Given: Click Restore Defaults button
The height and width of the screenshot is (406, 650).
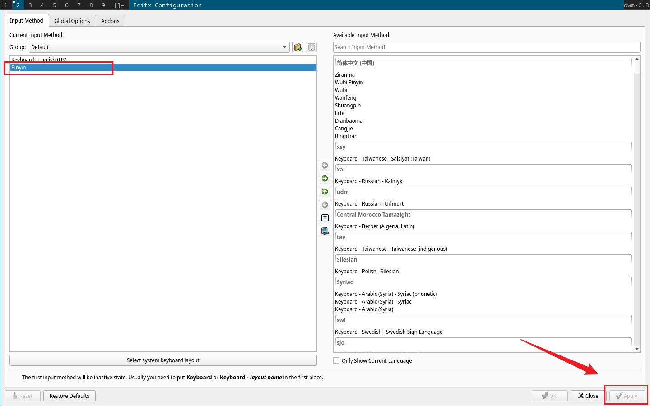Looking at the screenshot, I should (x=70, y=396).
